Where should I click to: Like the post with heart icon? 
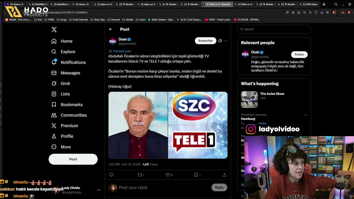tap(169, 175)
